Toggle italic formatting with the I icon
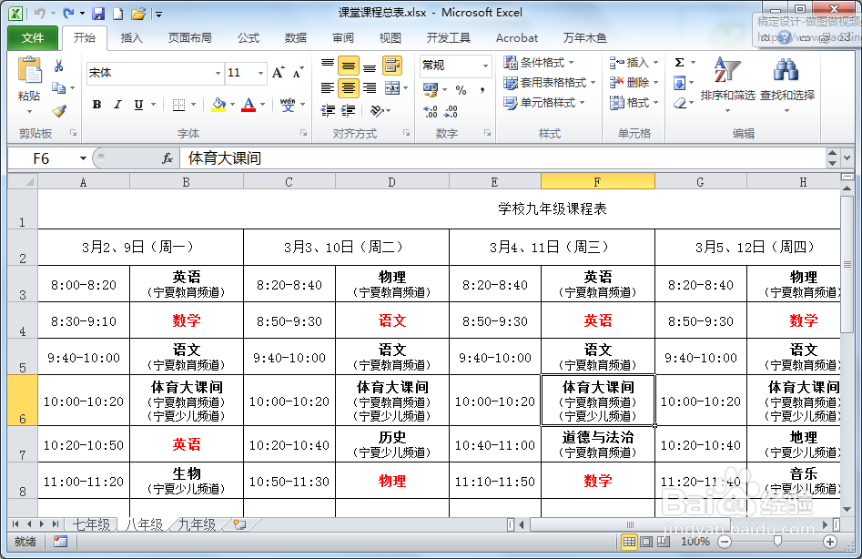862x559 pixels. [119, 106]
